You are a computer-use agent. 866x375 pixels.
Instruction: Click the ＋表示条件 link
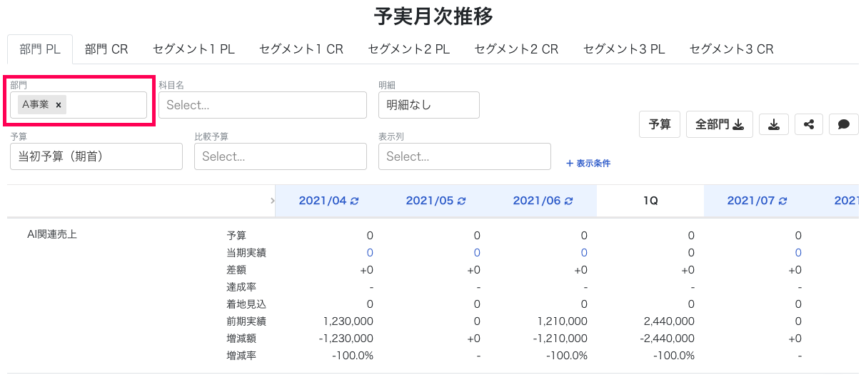[588, 163]
